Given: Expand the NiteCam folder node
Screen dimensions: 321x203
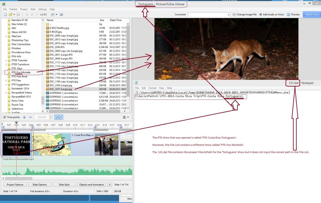Looking at the screenshot, I should coord(6,36).
